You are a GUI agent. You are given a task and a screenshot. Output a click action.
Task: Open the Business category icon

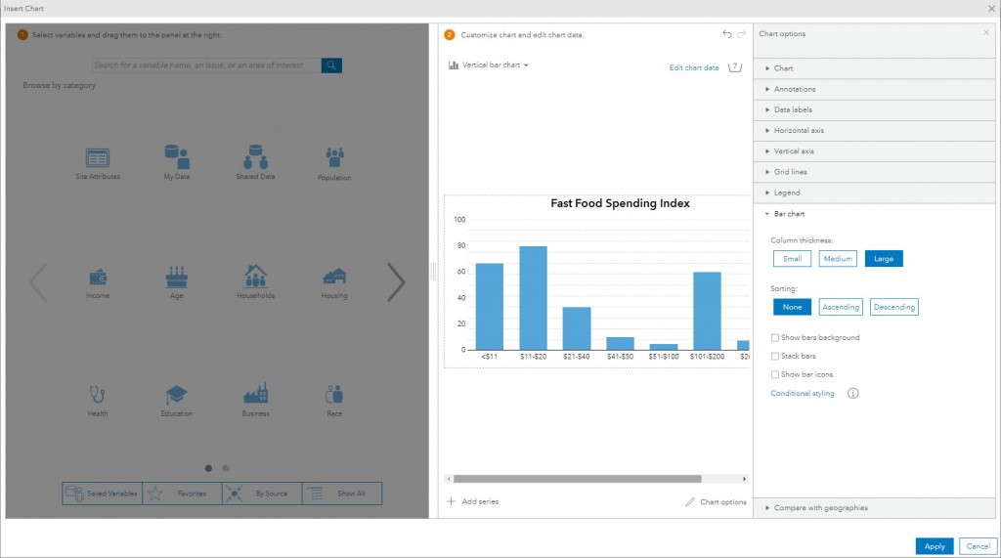(255, 393)
